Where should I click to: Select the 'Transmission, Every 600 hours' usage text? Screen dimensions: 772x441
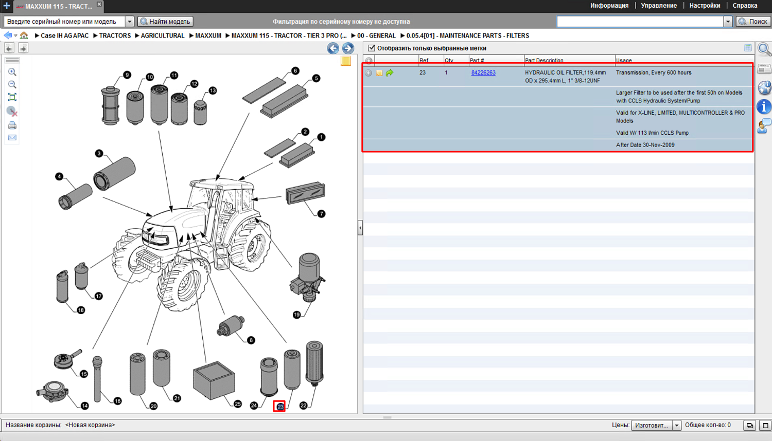[654, 72]
